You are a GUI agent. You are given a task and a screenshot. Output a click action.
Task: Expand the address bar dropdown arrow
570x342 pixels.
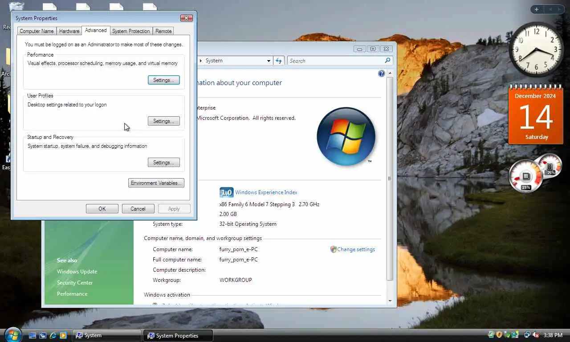(269, 61)
